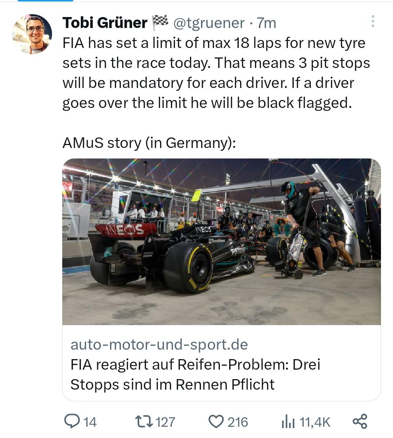Open the Tobi Grüner display name
393x438 pixels.
point(105,23)
